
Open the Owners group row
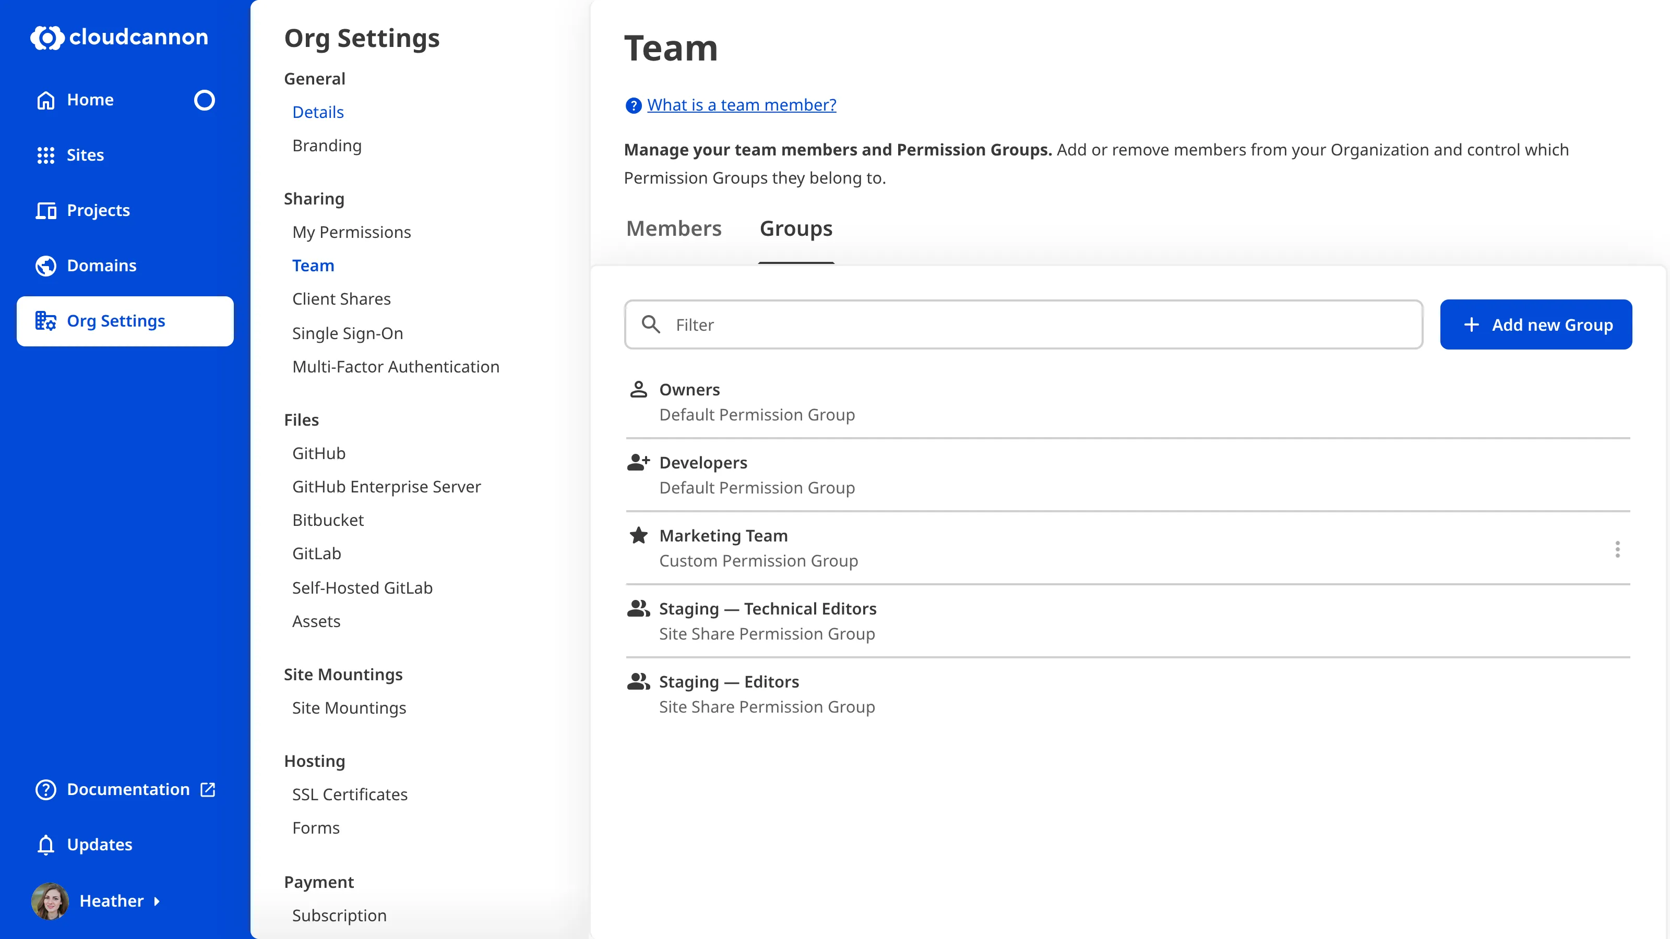pos(1128,402)
